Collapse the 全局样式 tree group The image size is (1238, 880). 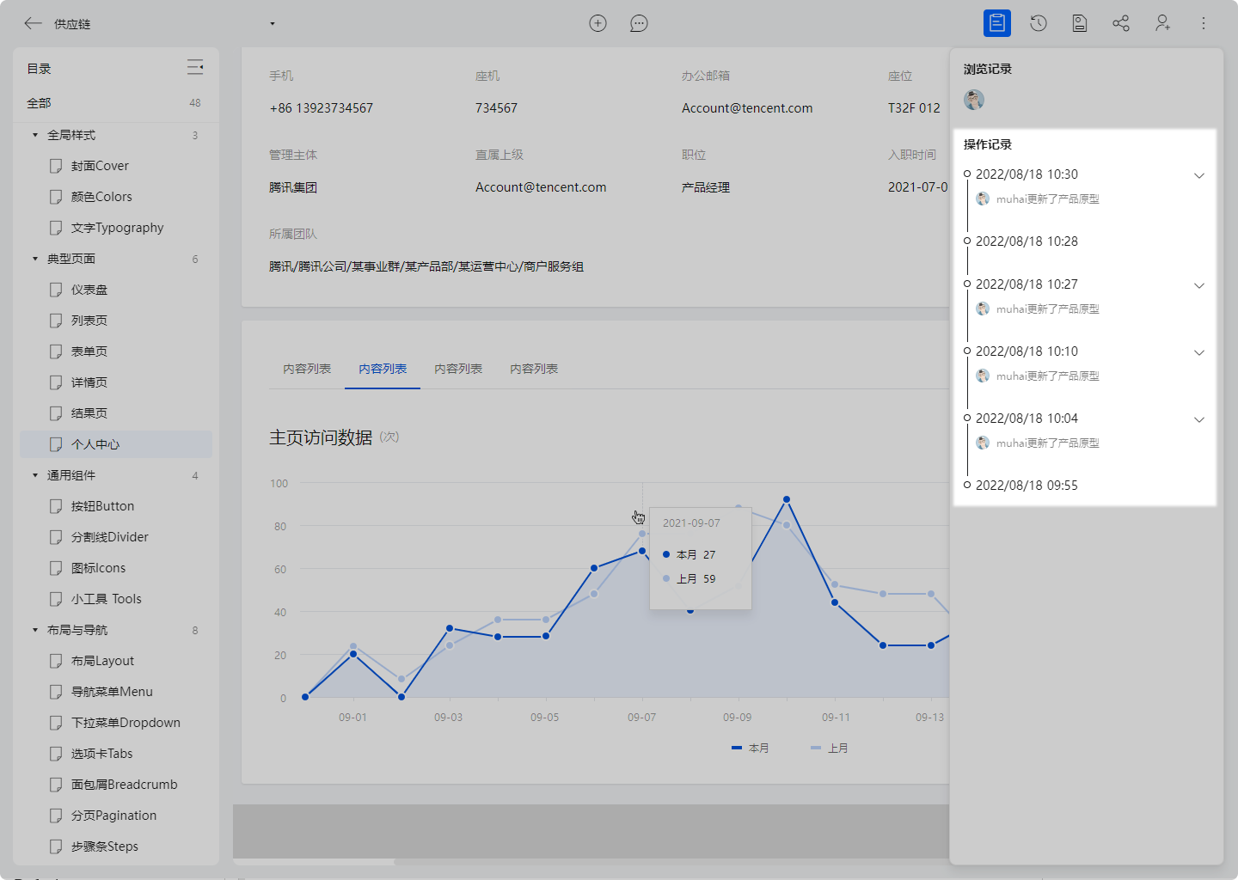35,135
